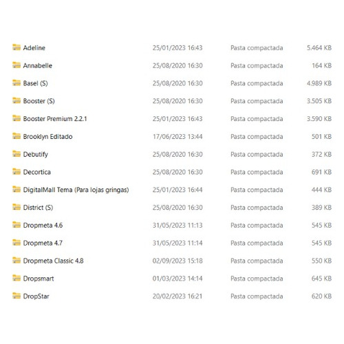Image resolution: width=344 pixels, height=344 pixels.
Task: Select the Dropmeta 4.6 file name
Action: pyautogui.click(x=43, y=225)
